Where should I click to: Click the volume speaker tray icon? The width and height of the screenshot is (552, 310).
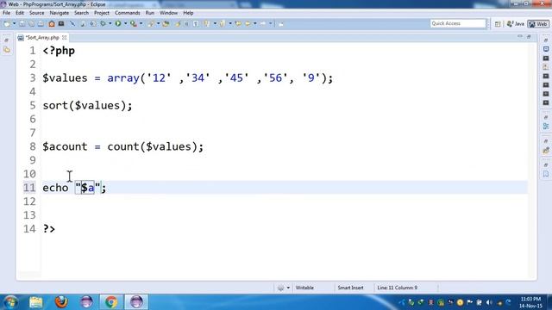pyautogui.click(x=489, y=302)
